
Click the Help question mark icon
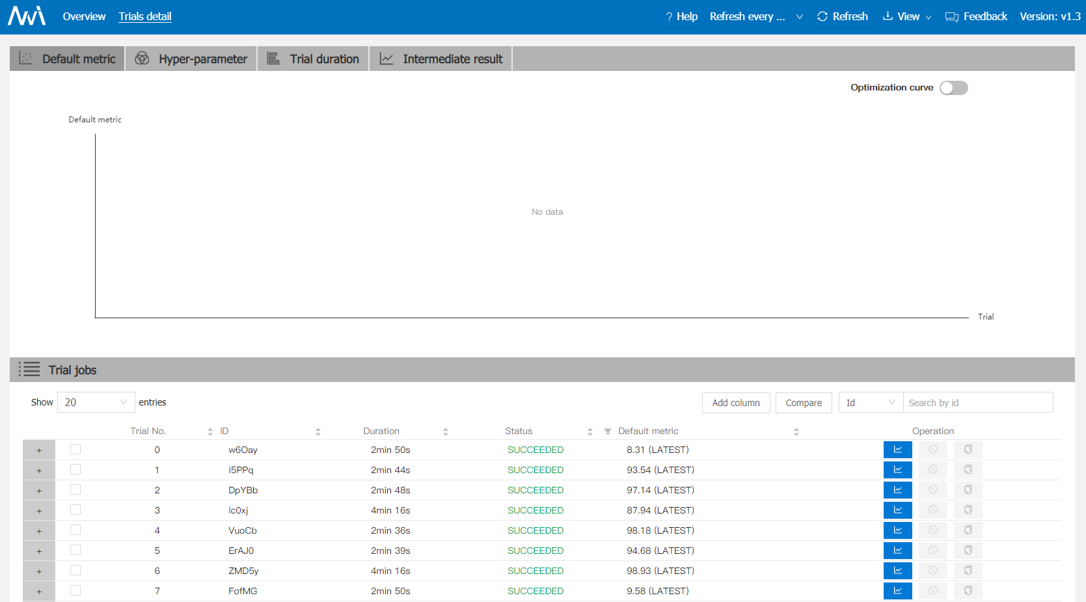click(671, 16)
